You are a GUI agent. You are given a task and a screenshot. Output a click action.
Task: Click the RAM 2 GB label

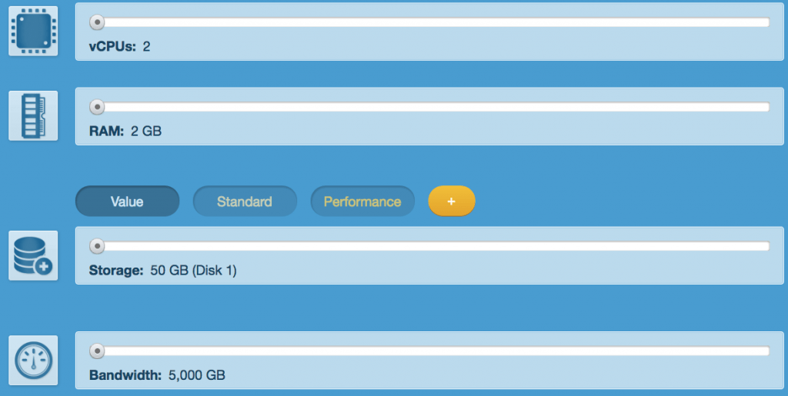click(x=125, y=131)
